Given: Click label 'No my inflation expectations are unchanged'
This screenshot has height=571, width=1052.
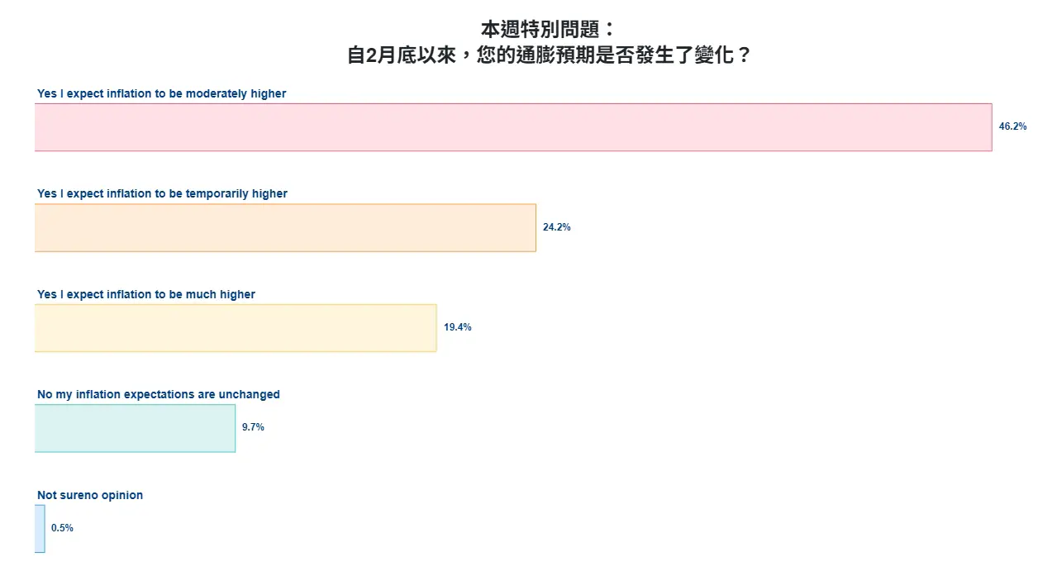Looking at the screenshot, I should (159, 394).
